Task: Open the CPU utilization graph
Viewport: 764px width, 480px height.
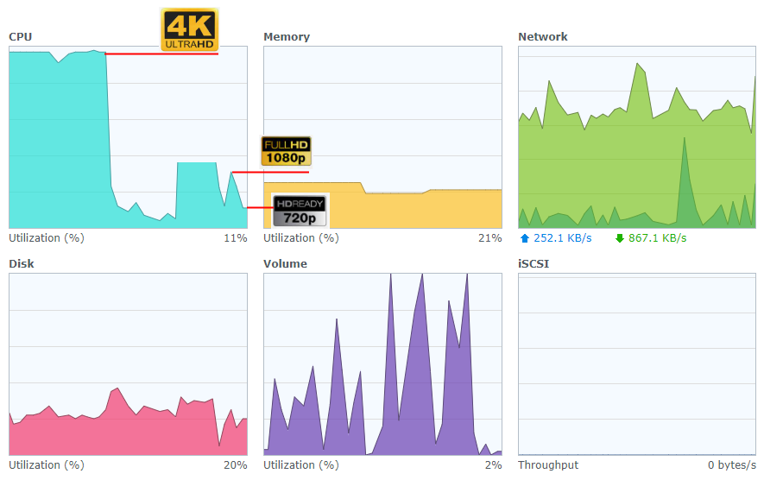Action: tap(128, 137)
